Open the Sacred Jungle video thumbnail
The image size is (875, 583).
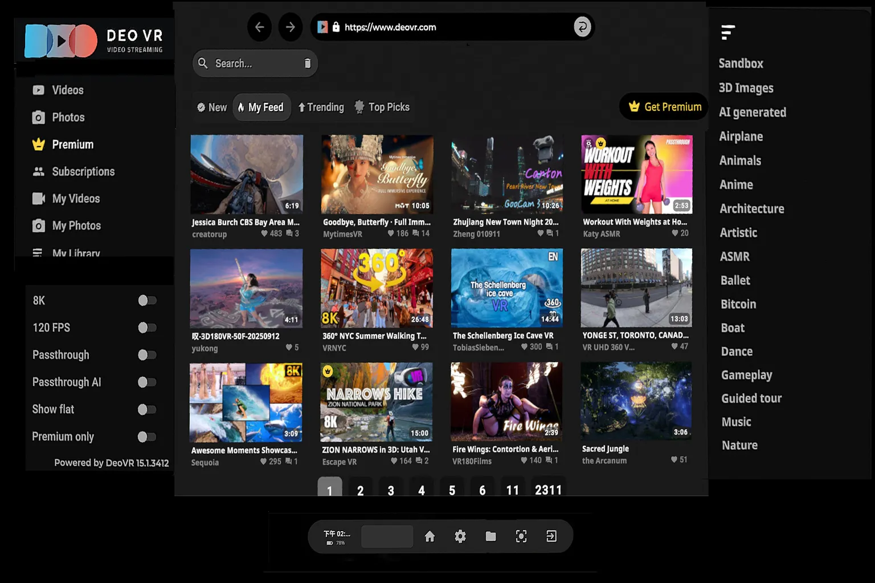coord(636,401)
